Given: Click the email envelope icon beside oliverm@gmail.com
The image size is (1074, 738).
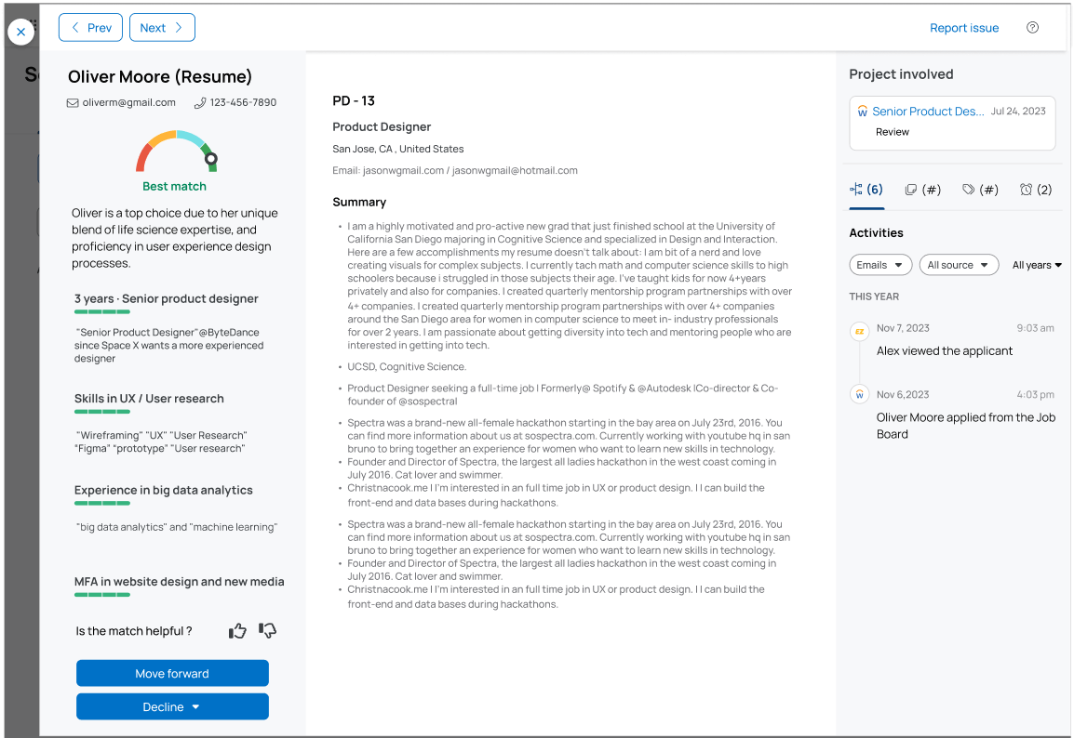Looking at the screenshot, I should coord(73,103).
